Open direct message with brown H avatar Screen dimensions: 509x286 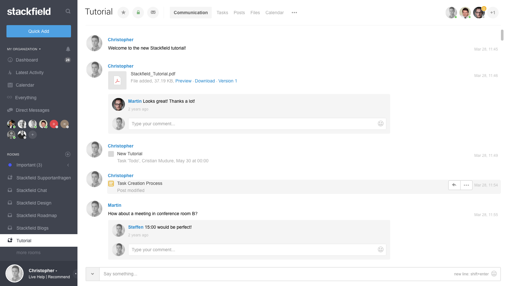pyautogui.click(x=65, y=124)
